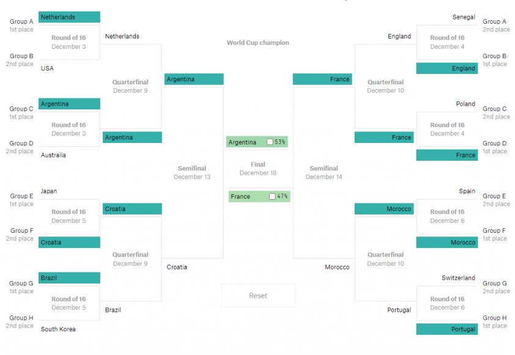Click highlighted Argentina semifinal winner bar
This screenshot has height=355, width=515.
[194, 79]
